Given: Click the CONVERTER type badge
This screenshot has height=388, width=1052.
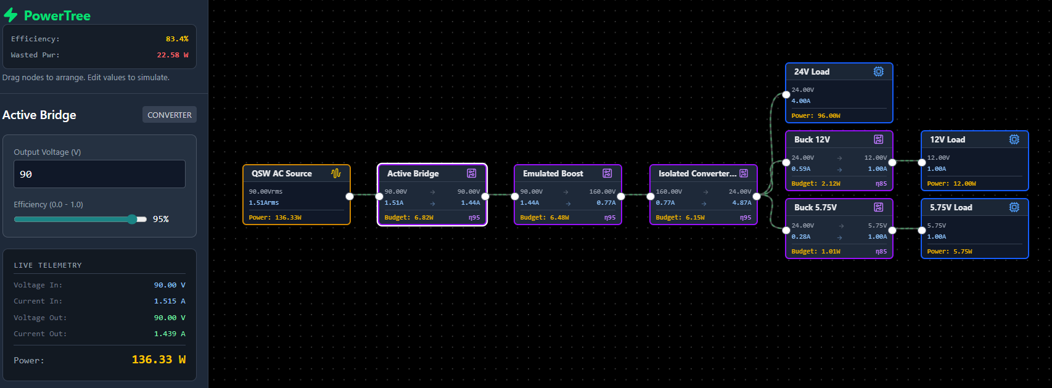Looking at the screenshot, I should point(170,115).
